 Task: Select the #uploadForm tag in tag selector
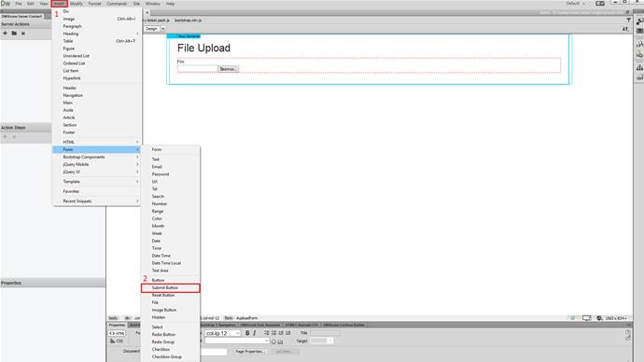[x=246, y=318]
